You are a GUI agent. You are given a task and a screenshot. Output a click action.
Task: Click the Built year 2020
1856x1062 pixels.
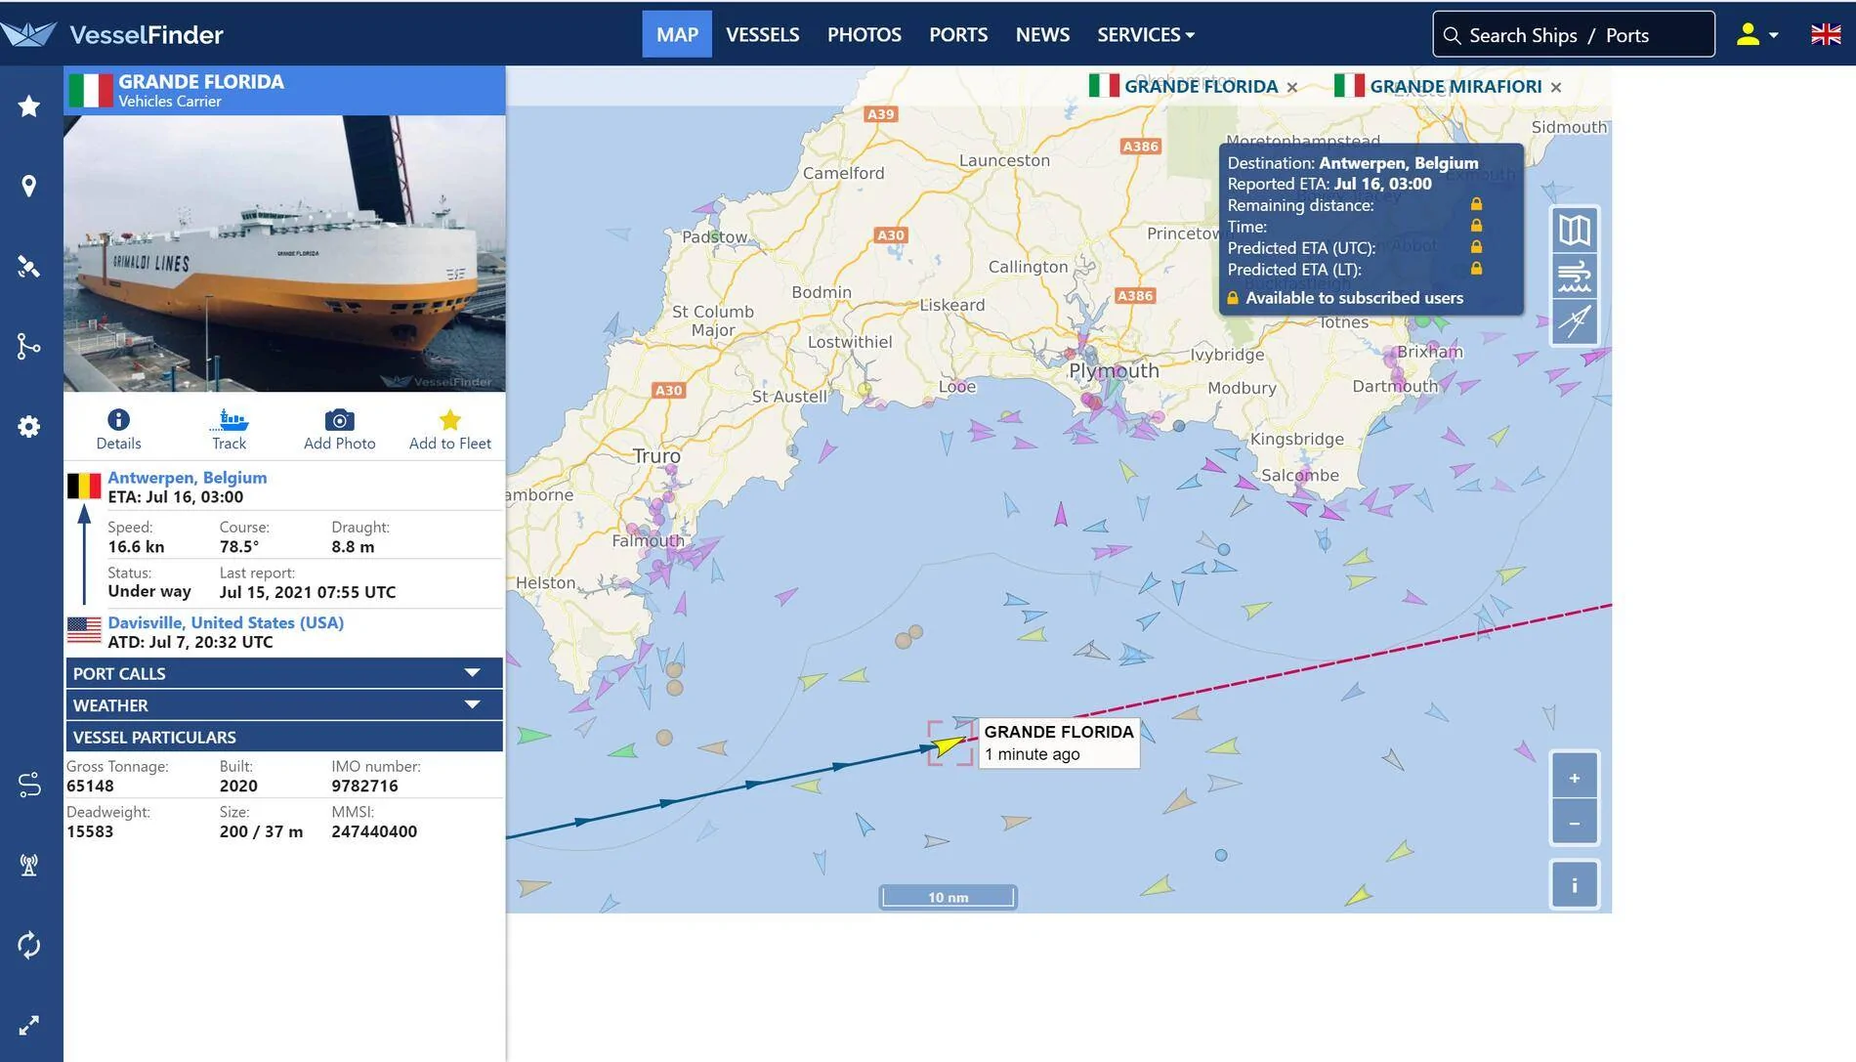coord(238,786)
